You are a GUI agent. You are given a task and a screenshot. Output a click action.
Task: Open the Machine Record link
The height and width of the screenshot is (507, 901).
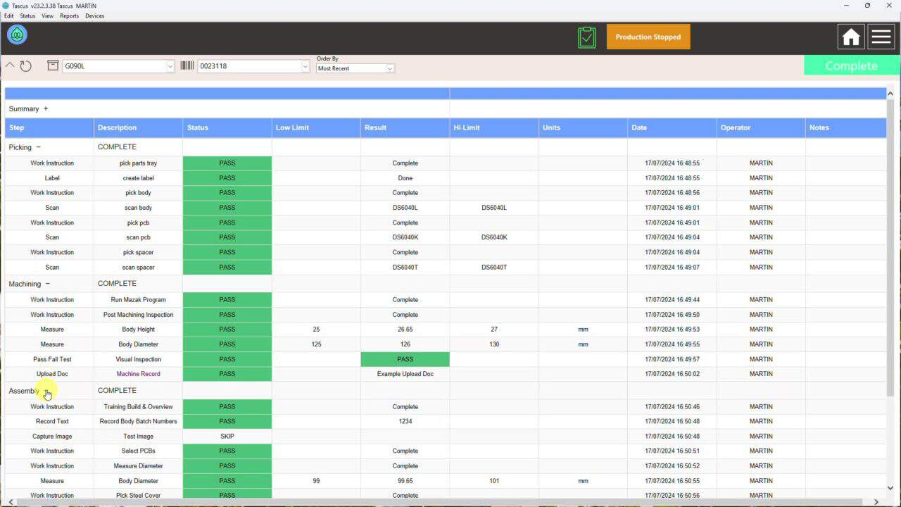click(138, 374)
